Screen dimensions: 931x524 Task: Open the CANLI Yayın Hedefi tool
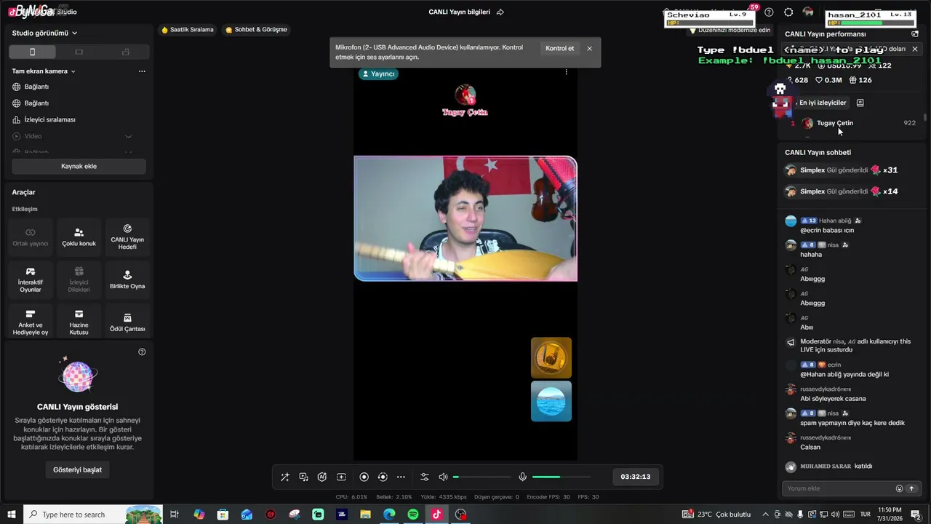tap(127, 237)
